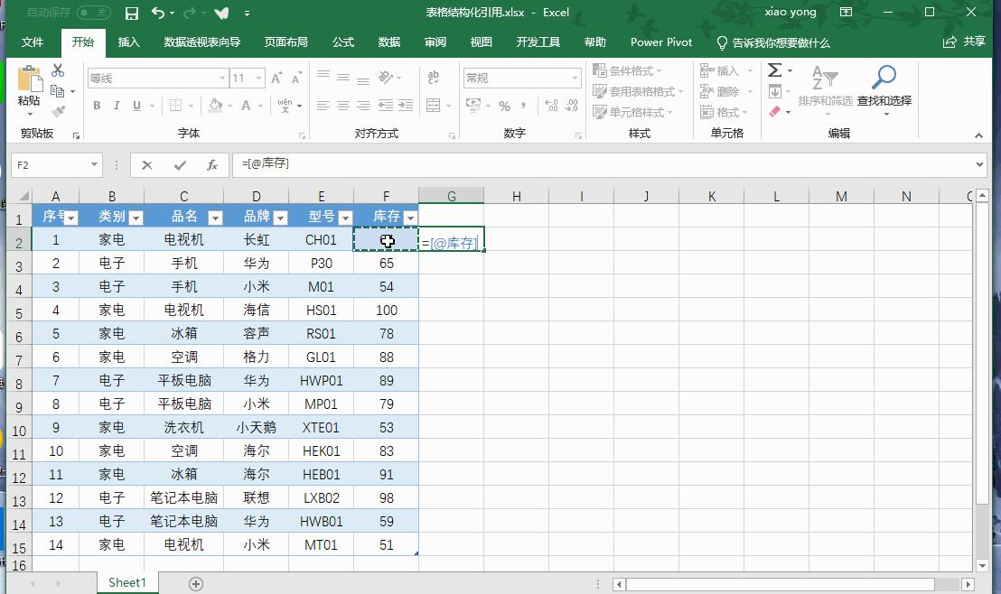Open Find and Select magnifier tool
The width and height of the screenshot is (1001, 594).
click(x=884, y=79)
